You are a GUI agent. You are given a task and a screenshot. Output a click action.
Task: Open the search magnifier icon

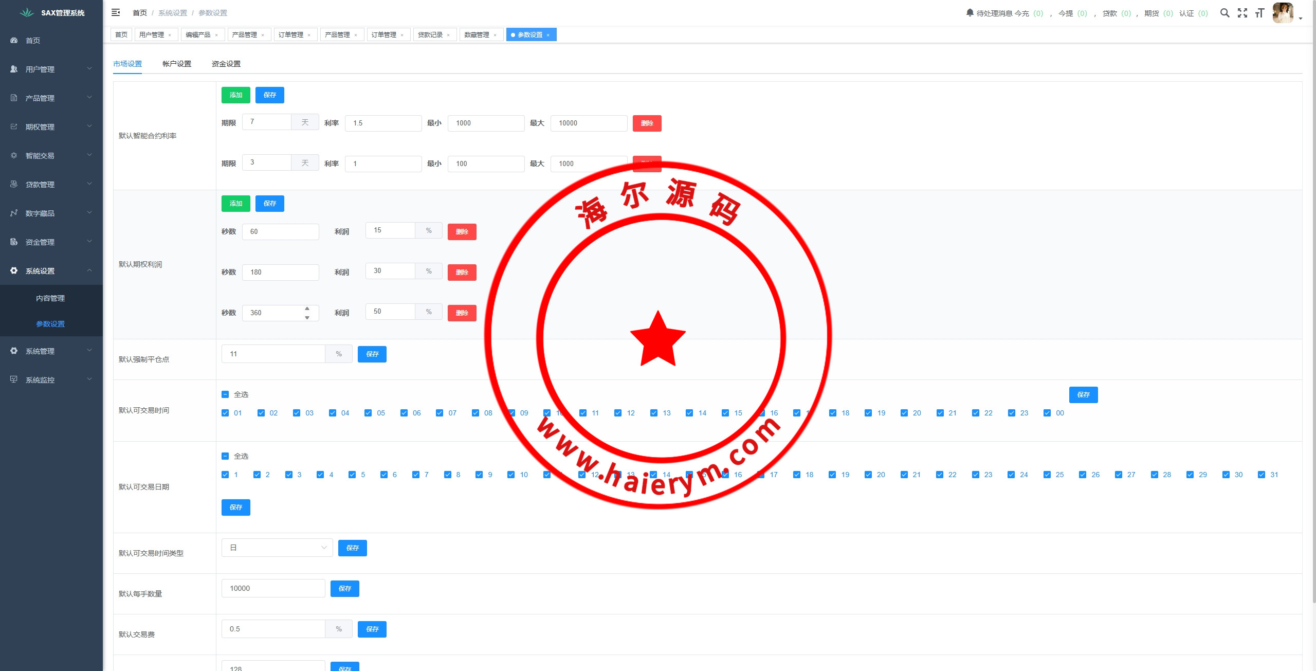(1224, 13)
